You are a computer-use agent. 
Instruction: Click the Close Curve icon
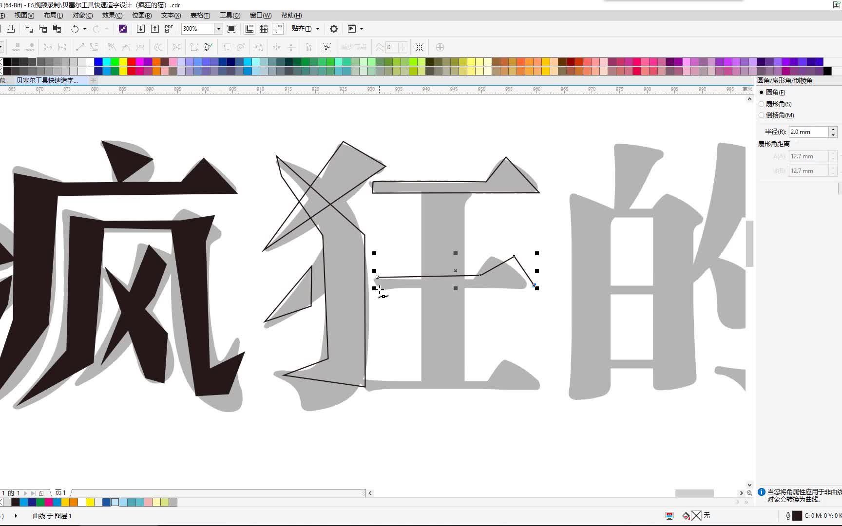click(x=208, y=47)
